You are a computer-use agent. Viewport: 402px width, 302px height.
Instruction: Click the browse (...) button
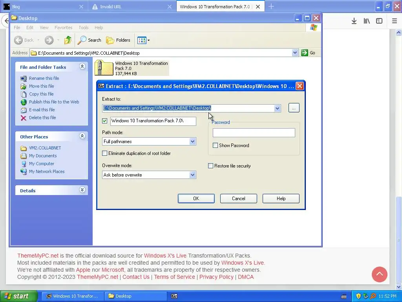294,108
